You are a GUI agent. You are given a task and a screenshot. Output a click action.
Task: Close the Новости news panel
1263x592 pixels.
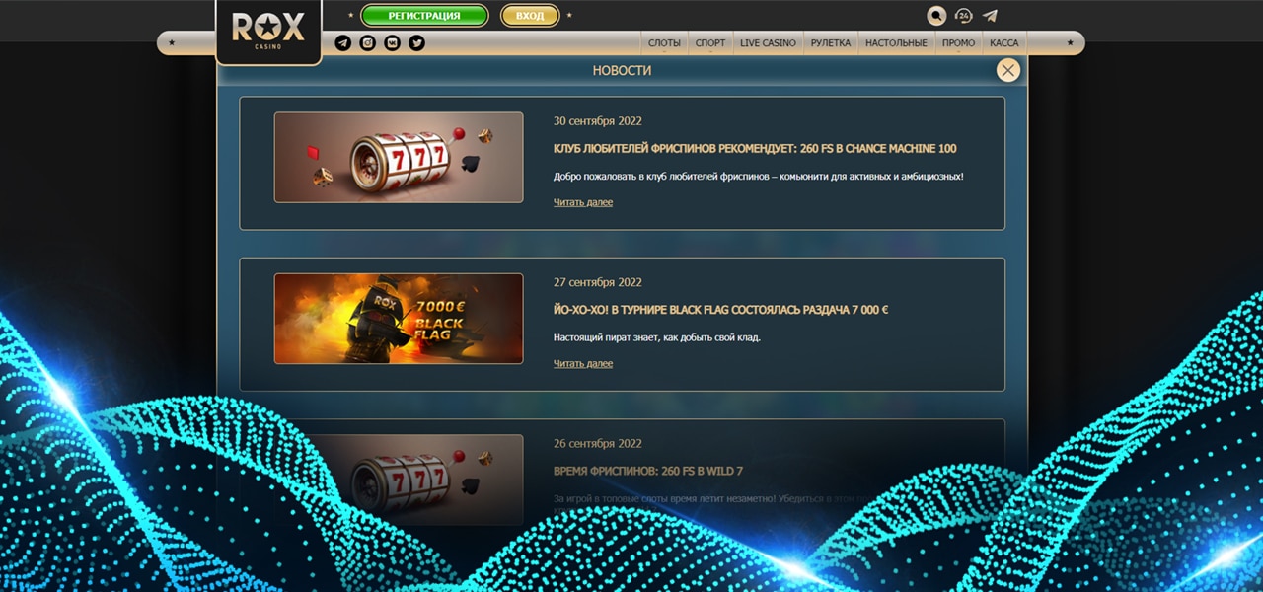[x=1007, y=70]
